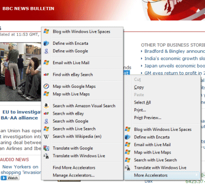Click the airport passengers news photo
205x184 pixels.
[x=20, y=72]
